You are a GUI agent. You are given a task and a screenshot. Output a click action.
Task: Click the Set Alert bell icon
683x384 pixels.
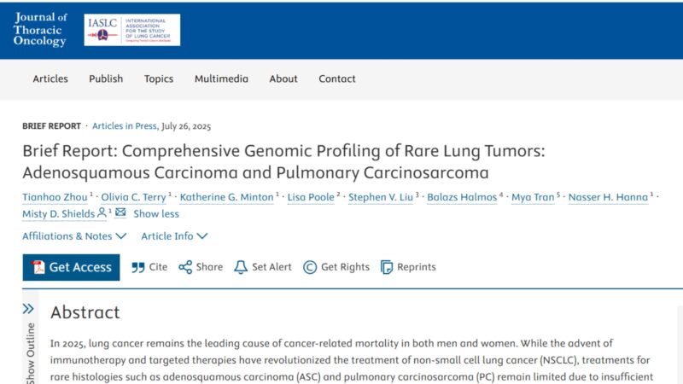(241, 267)
